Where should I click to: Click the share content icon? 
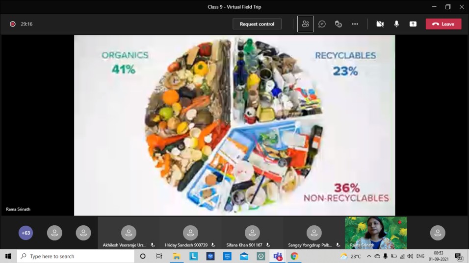point(413,24)
